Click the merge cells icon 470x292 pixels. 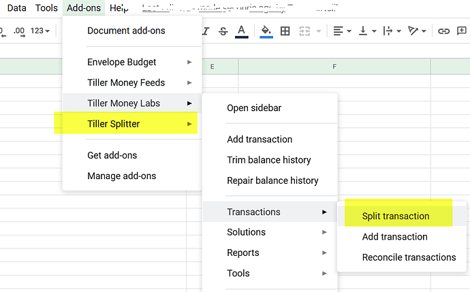tap(304, 31)
